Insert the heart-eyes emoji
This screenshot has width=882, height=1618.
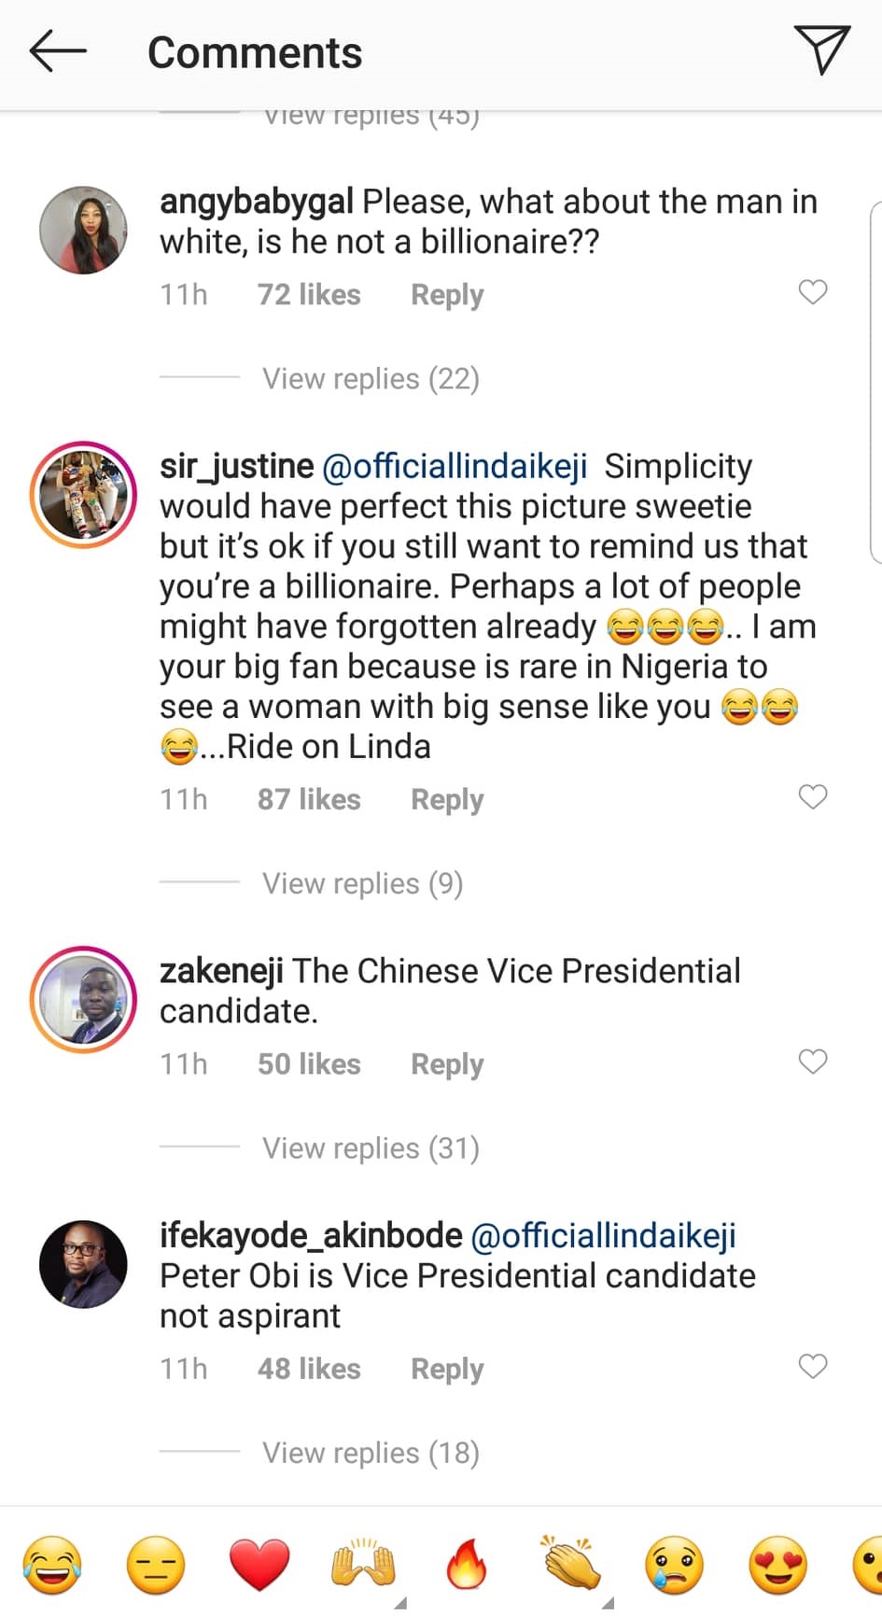777,1565
